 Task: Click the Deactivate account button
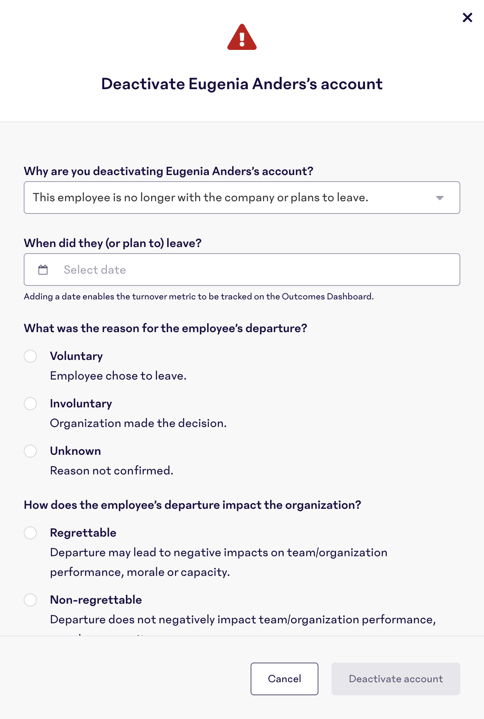(395, 679)
